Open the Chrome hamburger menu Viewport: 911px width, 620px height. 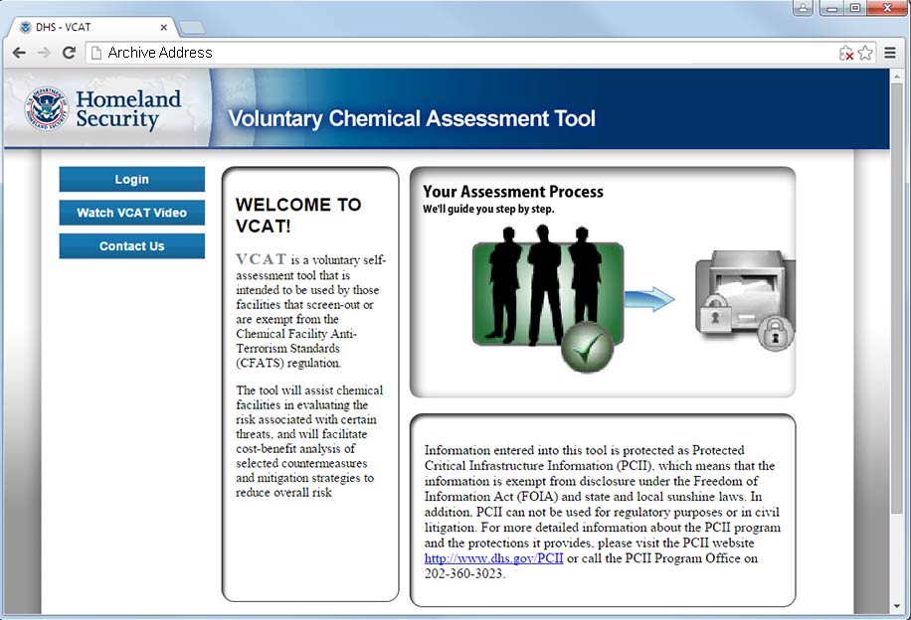click(891, 53)
